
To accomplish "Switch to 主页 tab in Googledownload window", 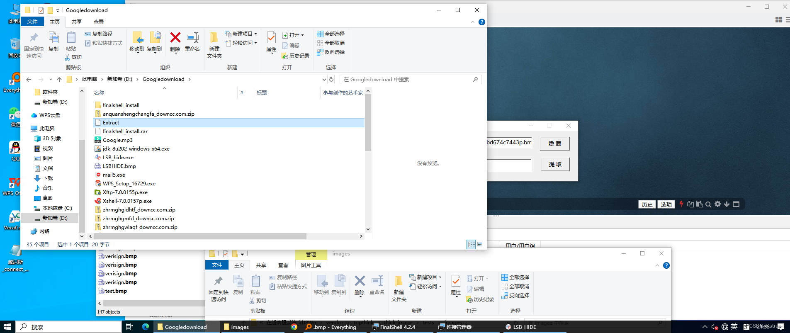I will tap(55, 22).
